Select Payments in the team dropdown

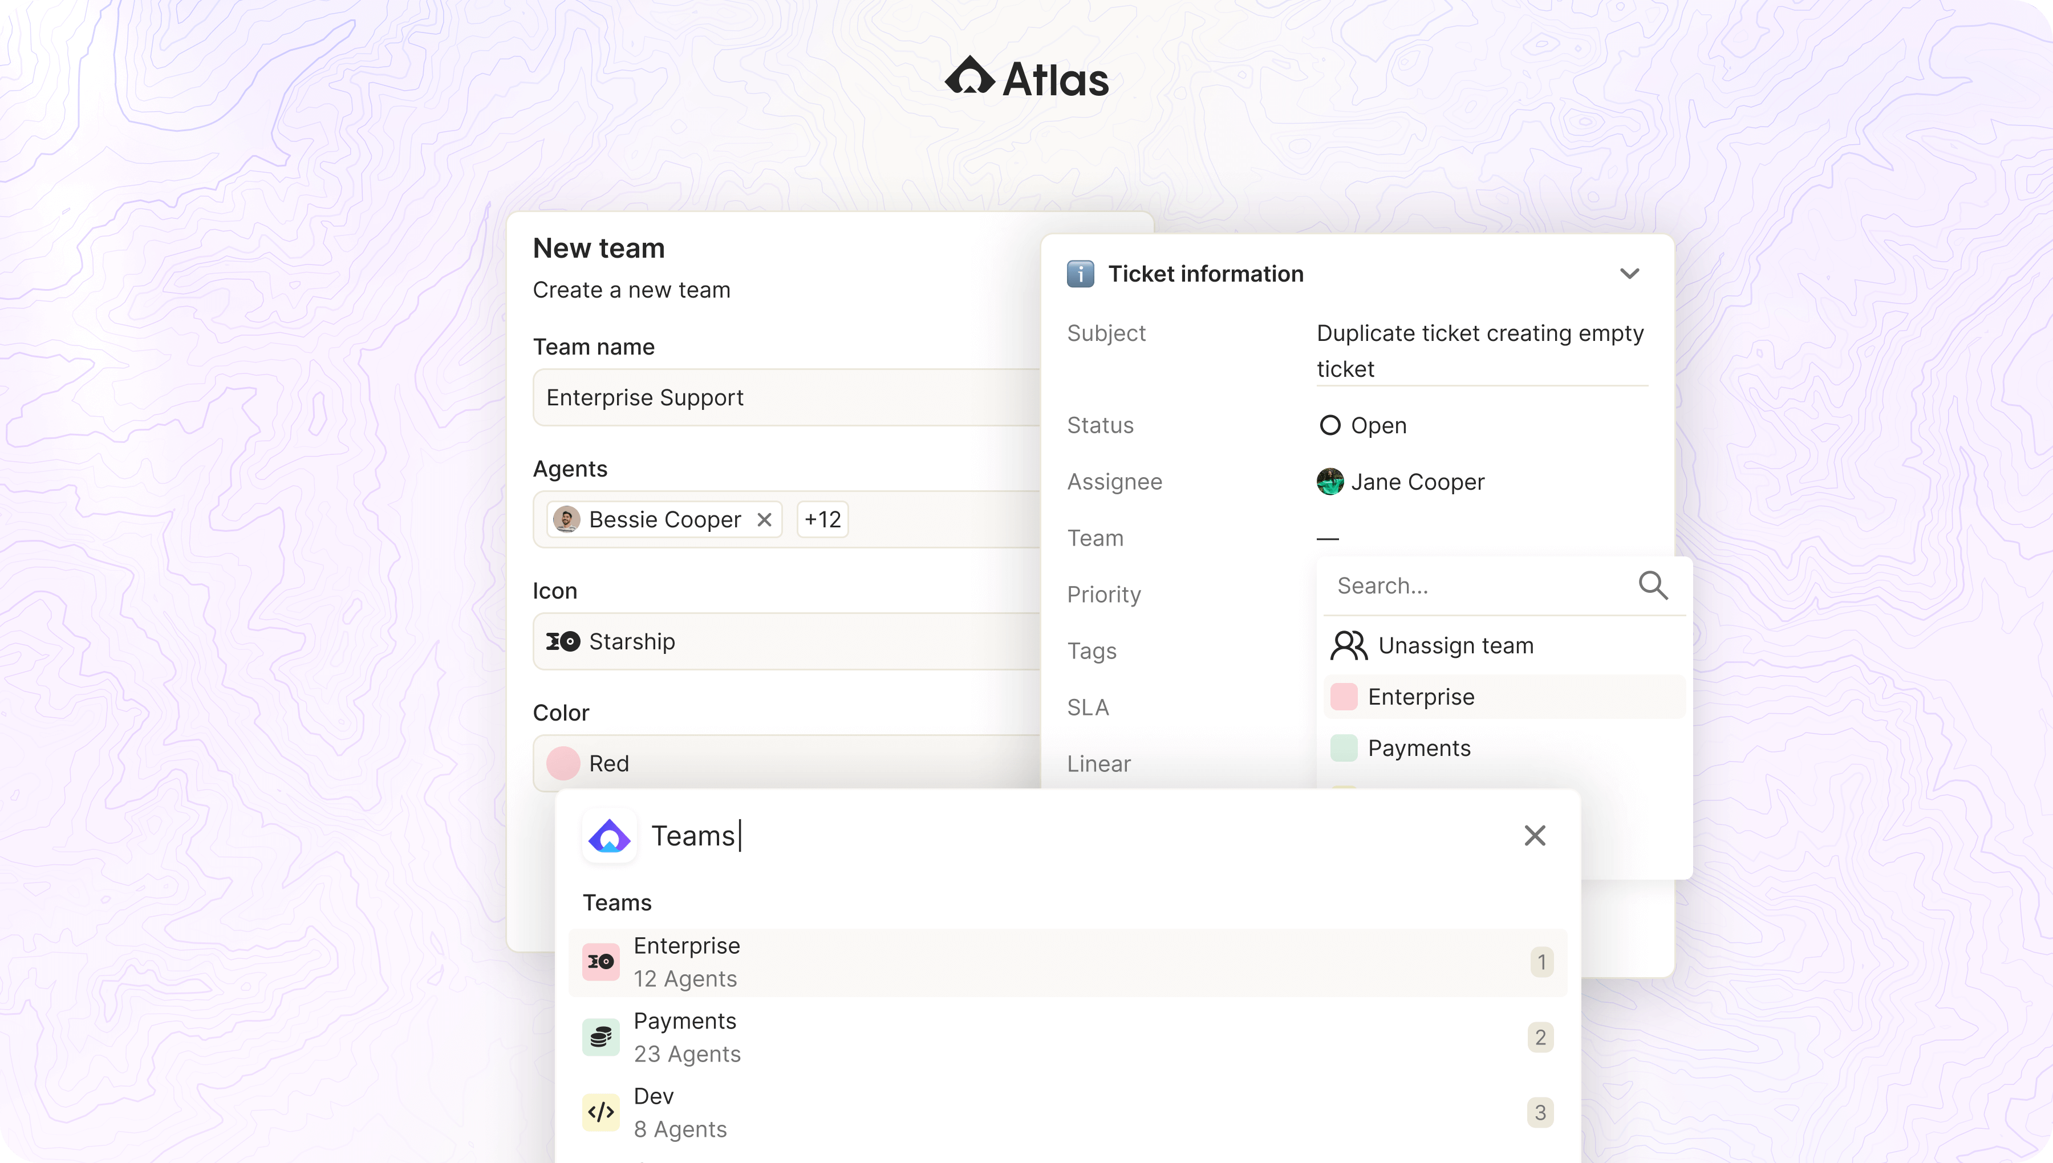point(1505,749)
